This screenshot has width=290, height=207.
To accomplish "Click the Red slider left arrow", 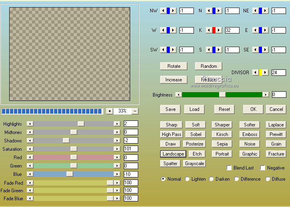I will coord(30,157).
